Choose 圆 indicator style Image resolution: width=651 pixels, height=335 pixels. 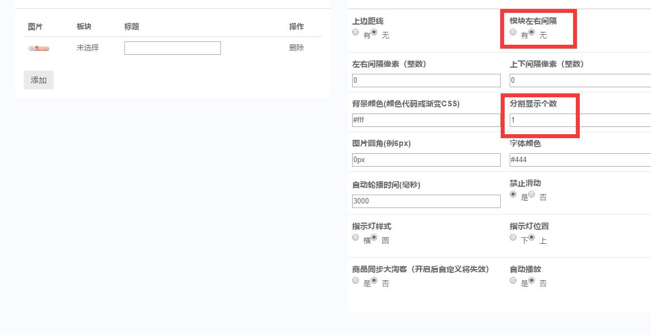tap(374, 237)
